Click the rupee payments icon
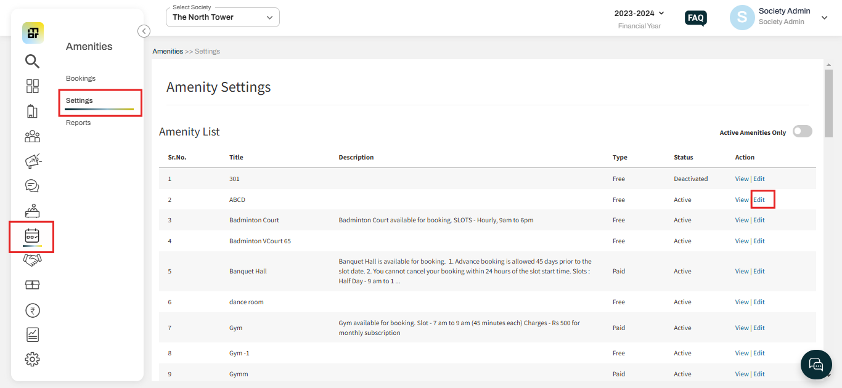This screenshot has width=842, height=388. (x=32, y=310)
